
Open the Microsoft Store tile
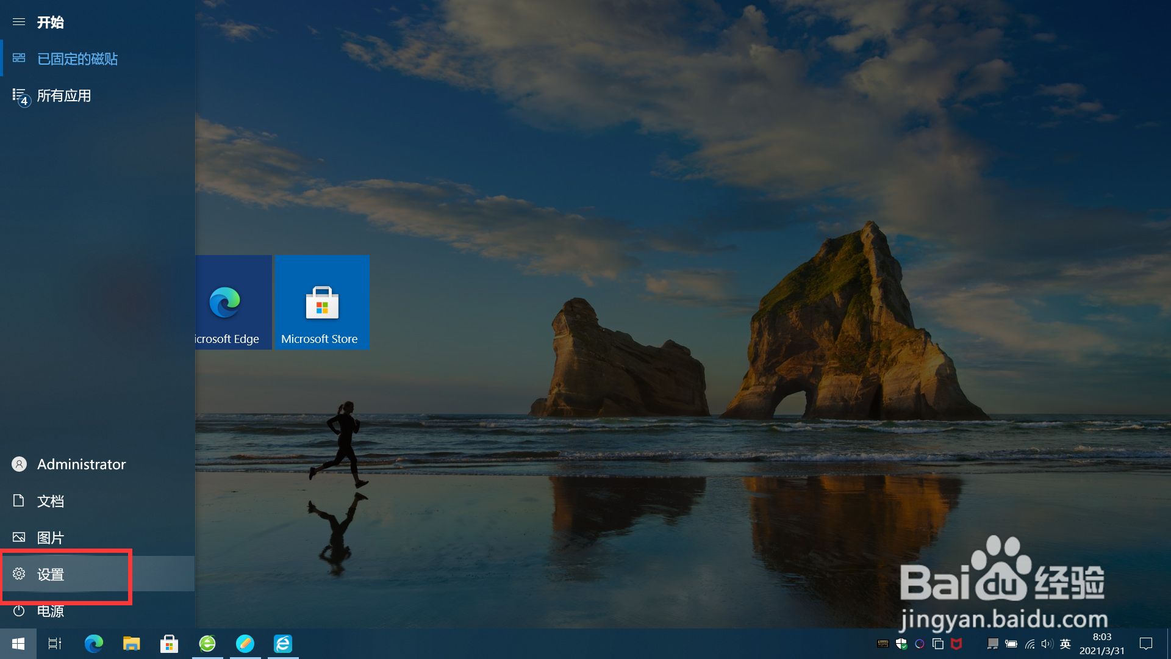[321, 303]
